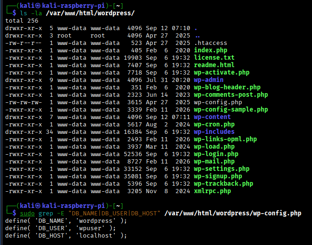Screen dimensions: 312x245
Task: Click the DB_USER 'wpuser' line
Action: pyautogui.click(x=60, y=228)
